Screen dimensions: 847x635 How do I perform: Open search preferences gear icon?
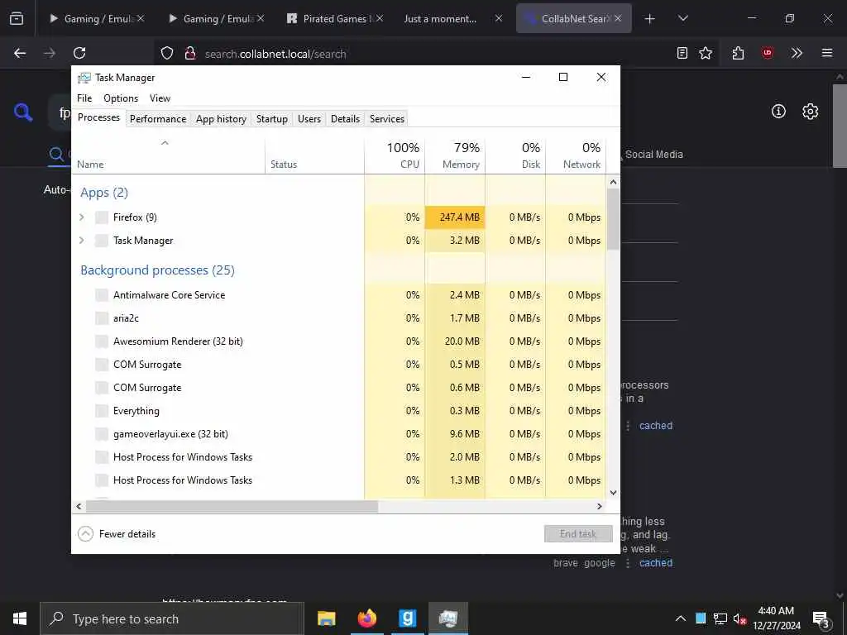811,112
